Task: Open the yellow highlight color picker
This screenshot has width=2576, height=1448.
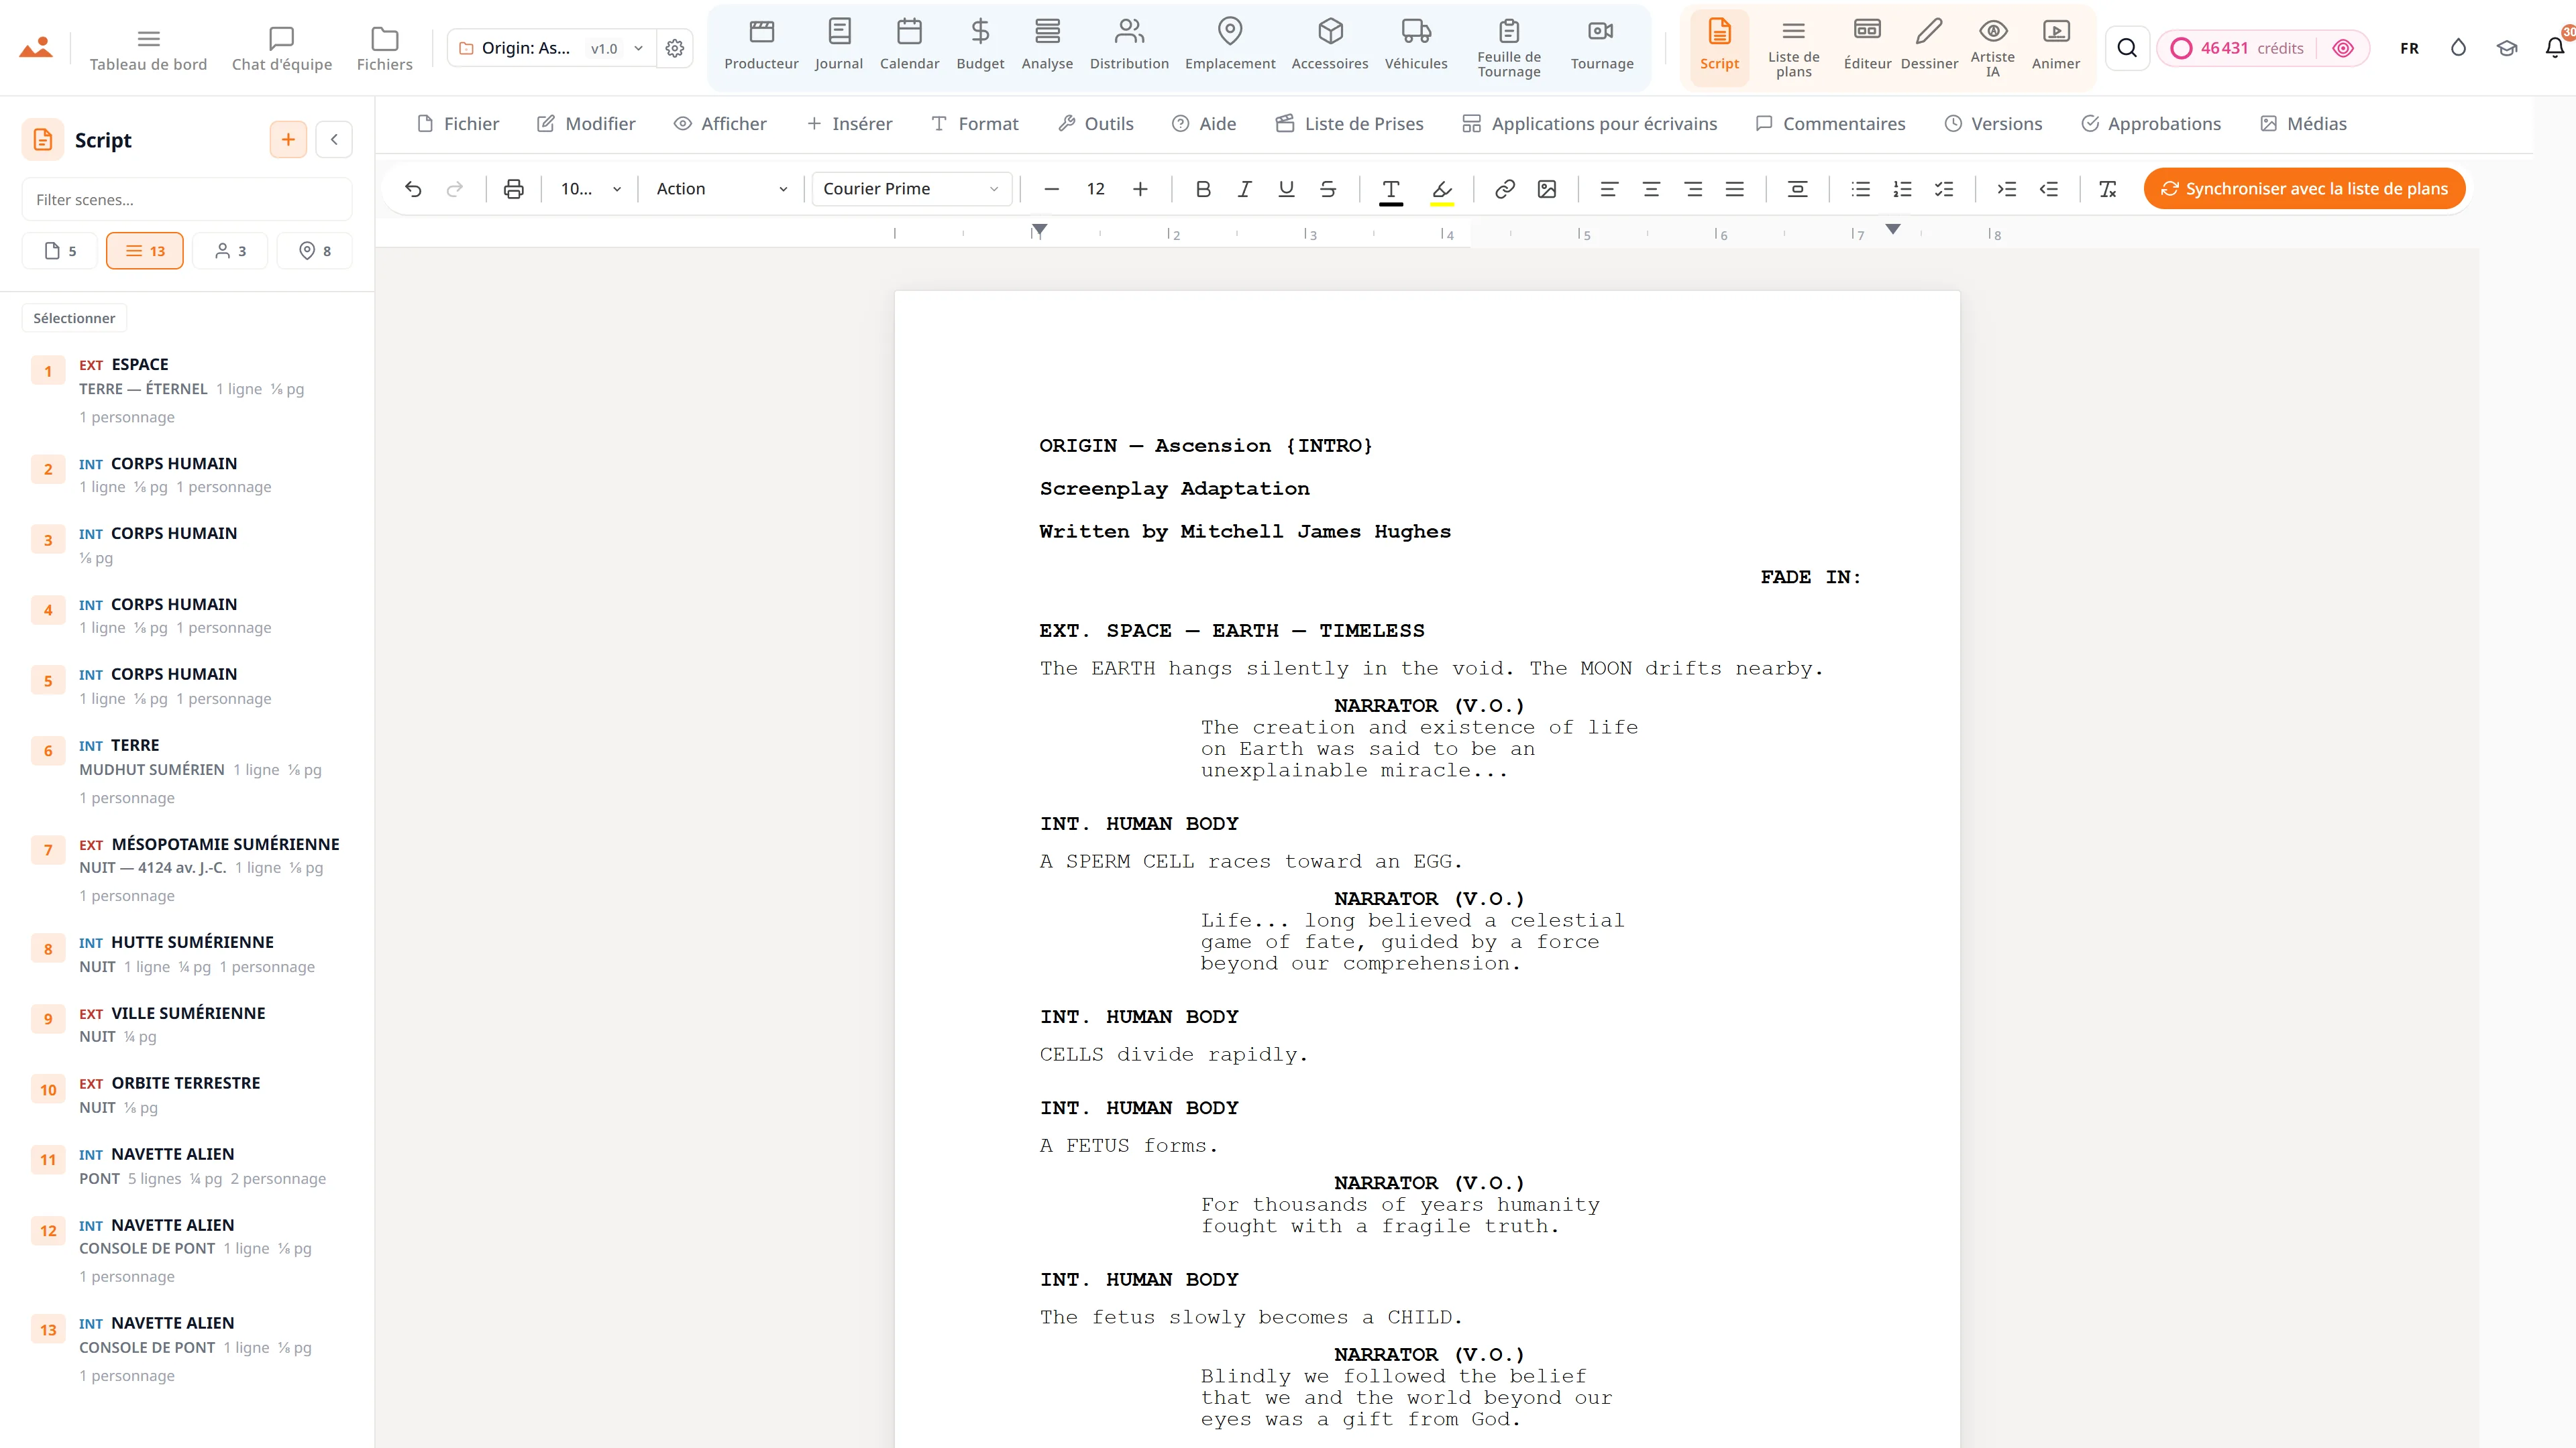Action: coord(1441,189)
